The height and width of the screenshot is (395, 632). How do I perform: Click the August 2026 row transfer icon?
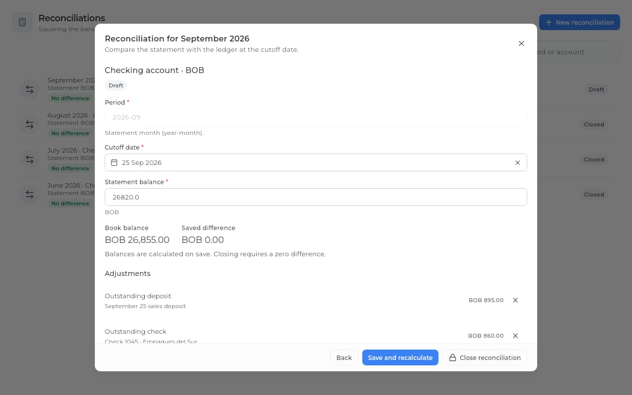(x=30, y=124)
